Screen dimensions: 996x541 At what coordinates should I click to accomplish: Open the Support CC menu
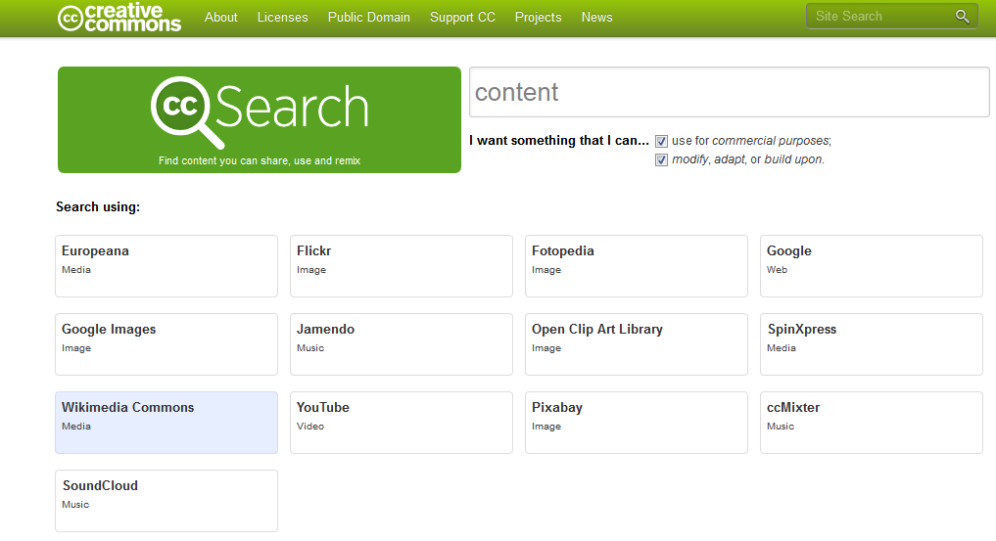point(462,18)
